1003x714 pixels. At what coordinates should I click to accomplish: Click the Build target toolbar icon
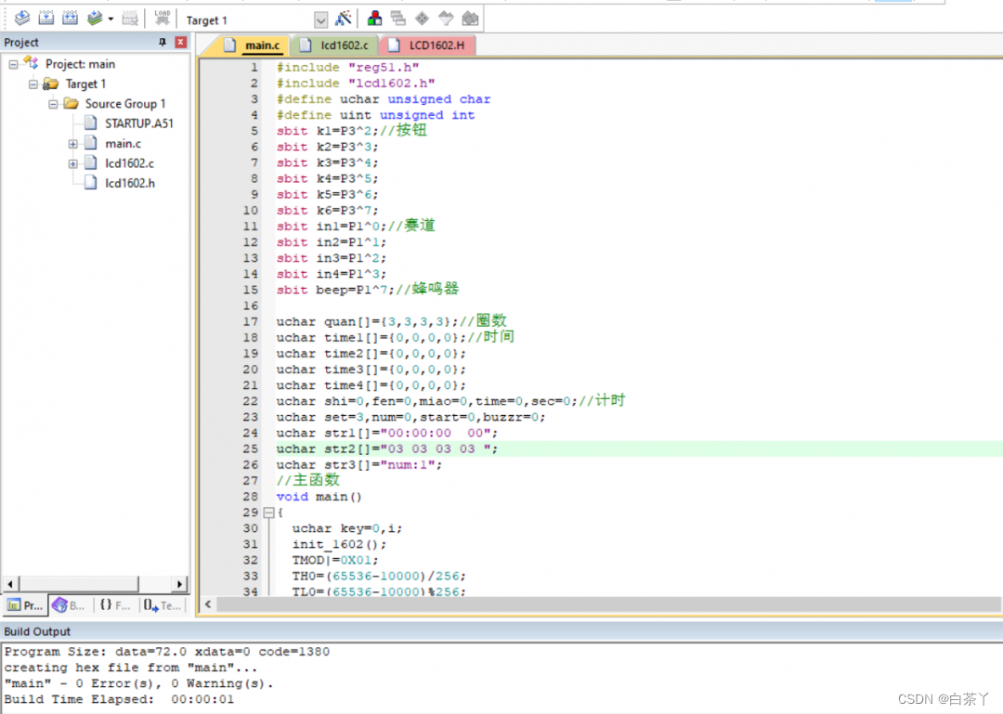(x=46, y=19)
